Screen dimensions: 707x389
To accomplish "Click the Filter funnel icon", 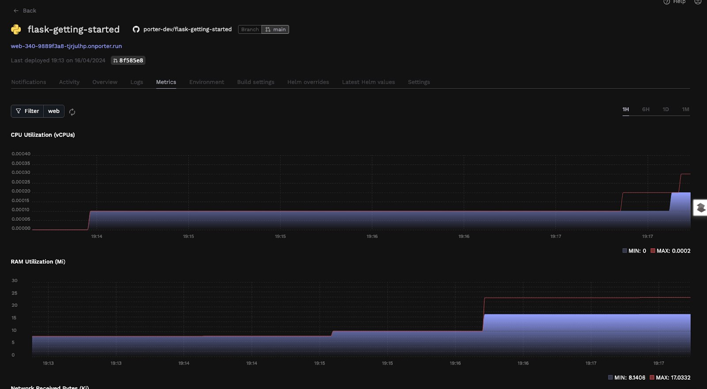I will coord(19,111).
